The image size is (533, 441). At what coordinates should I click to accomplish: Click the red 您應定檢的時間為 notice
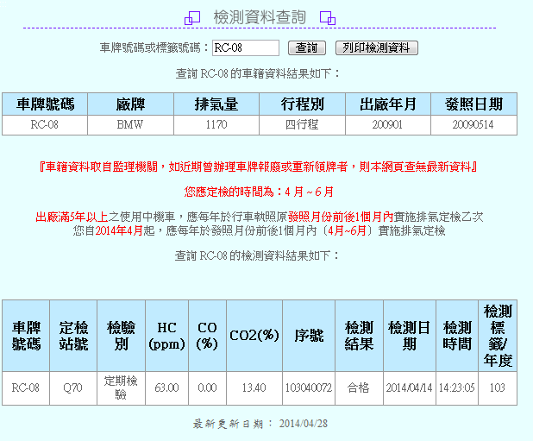(x=259, y=192)
